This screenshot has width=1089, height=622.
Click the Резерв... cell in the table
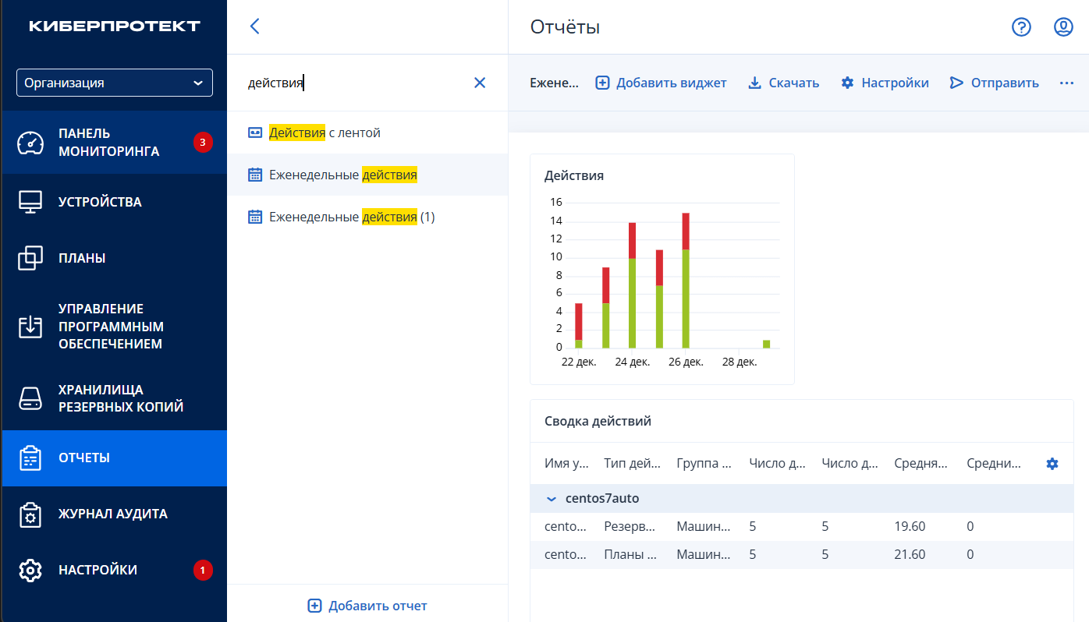point(630,527)
